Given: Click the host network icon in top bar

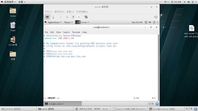Looking at the screenshot, I should point(184,2).
